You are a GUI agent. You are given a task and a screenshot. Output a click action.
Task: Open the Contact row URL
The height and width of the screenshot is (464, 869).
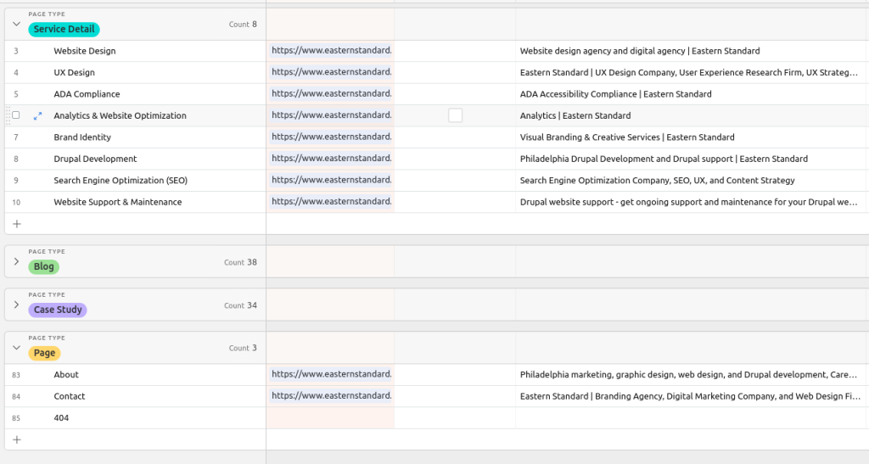point(332,396)
